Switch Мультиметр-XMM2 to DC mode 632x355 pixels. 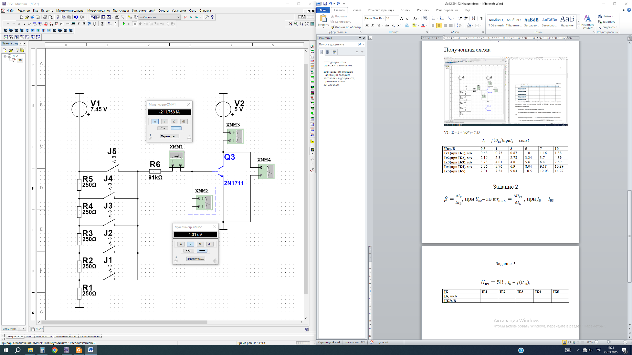202,250
